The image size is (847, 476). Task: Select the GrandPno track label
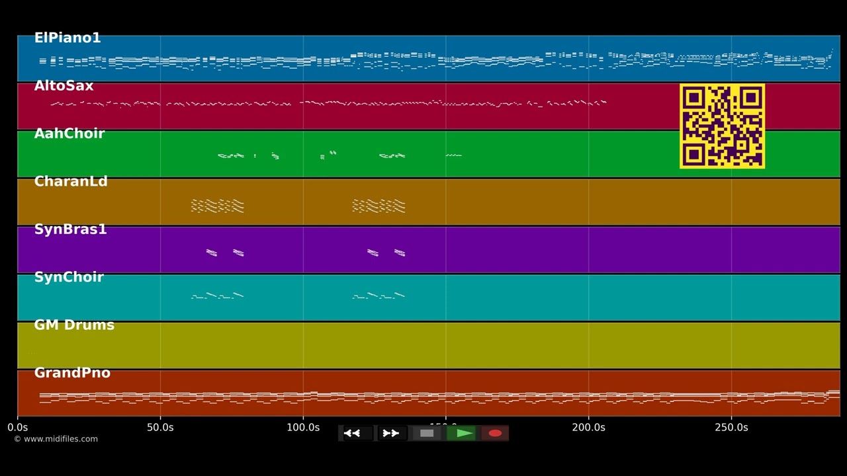point(72,373)
